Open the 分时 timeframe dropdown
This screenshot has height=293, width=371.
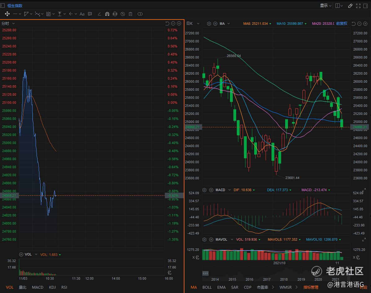tap(8, 24)
